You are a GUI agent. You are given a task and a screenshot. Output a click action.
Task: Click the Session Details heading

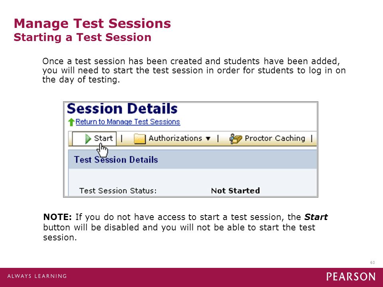(122, 108)
